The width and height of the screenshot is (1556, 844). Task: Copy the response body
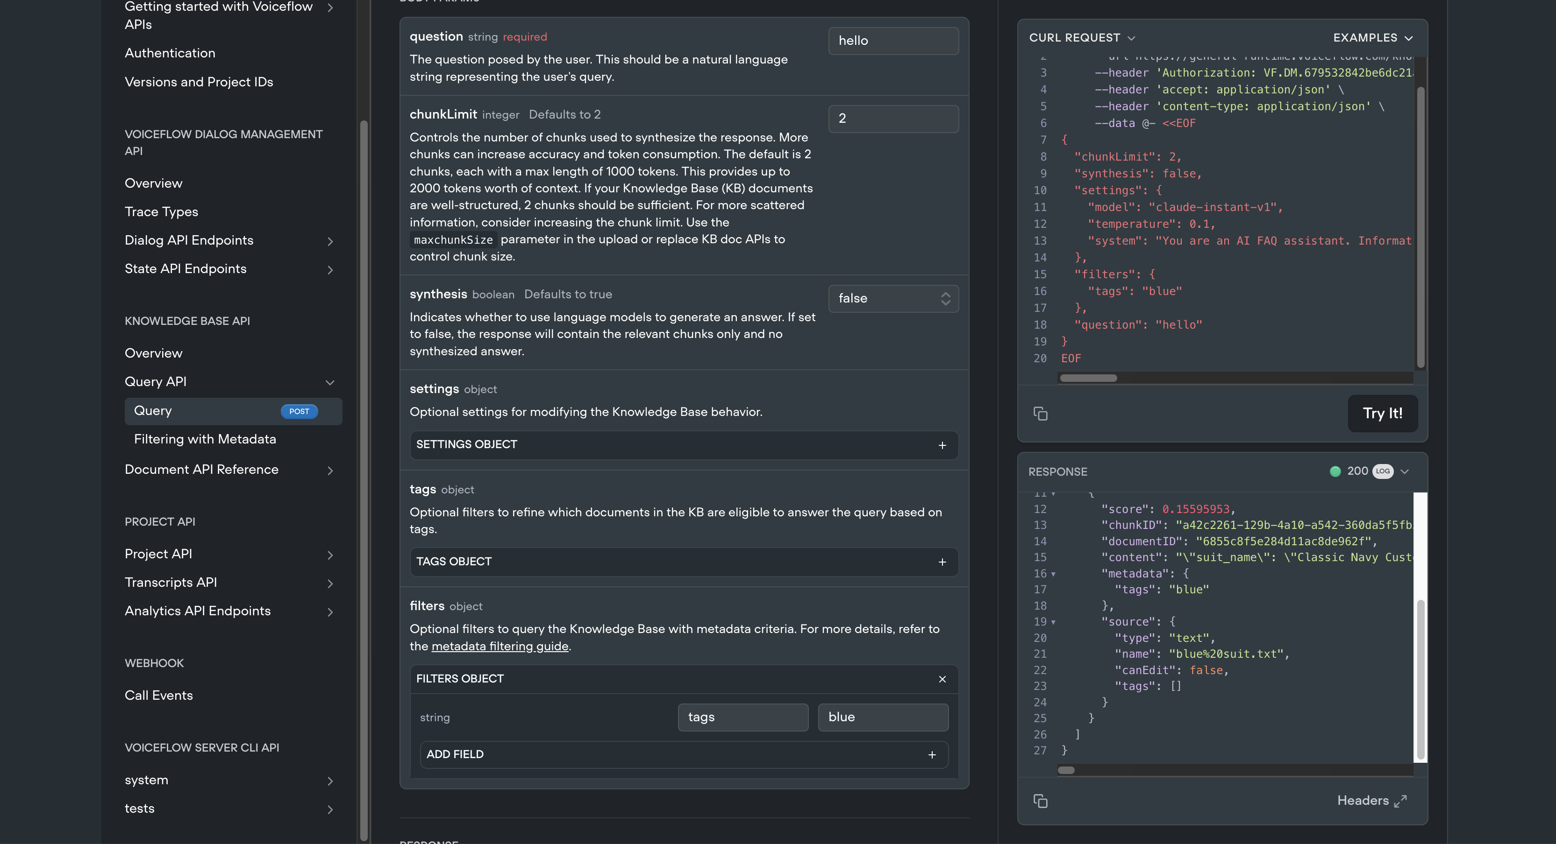(1040, 801)
